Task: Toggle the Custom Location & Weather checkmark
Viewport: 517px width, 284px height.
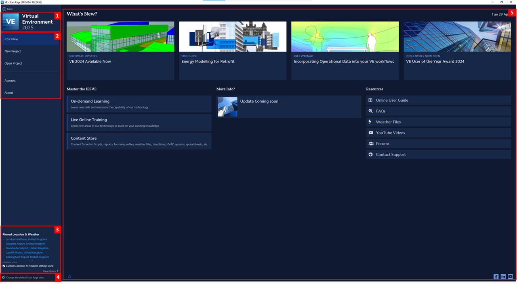Action: (4, 266)
